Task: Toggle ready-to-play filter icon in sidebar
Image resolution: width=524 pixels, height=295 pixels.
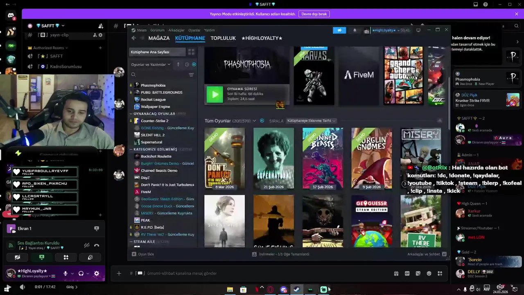Action: [x=194, y=64]
